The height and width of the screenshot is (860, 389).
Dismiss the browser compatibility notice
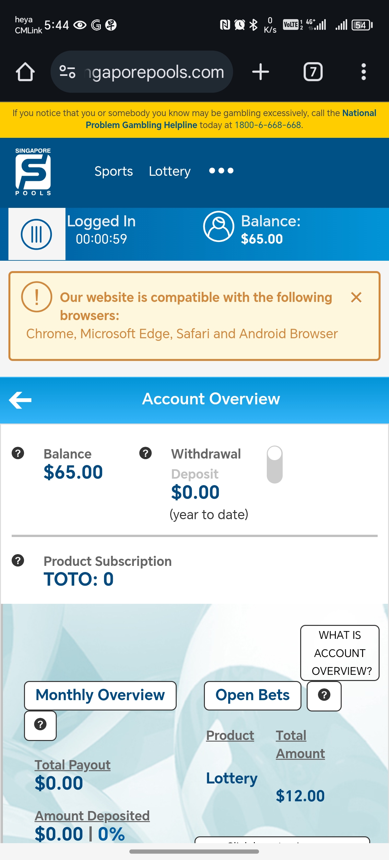[356, 297]
